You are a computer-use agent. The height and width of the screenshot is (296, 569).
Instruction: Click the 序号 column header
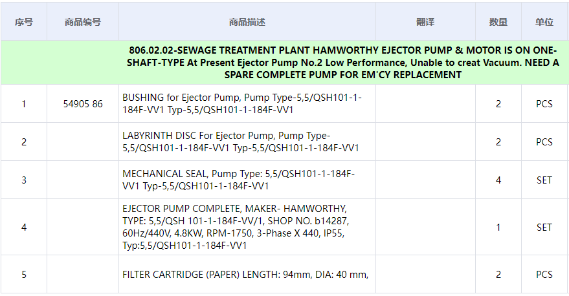pos(24,22)
